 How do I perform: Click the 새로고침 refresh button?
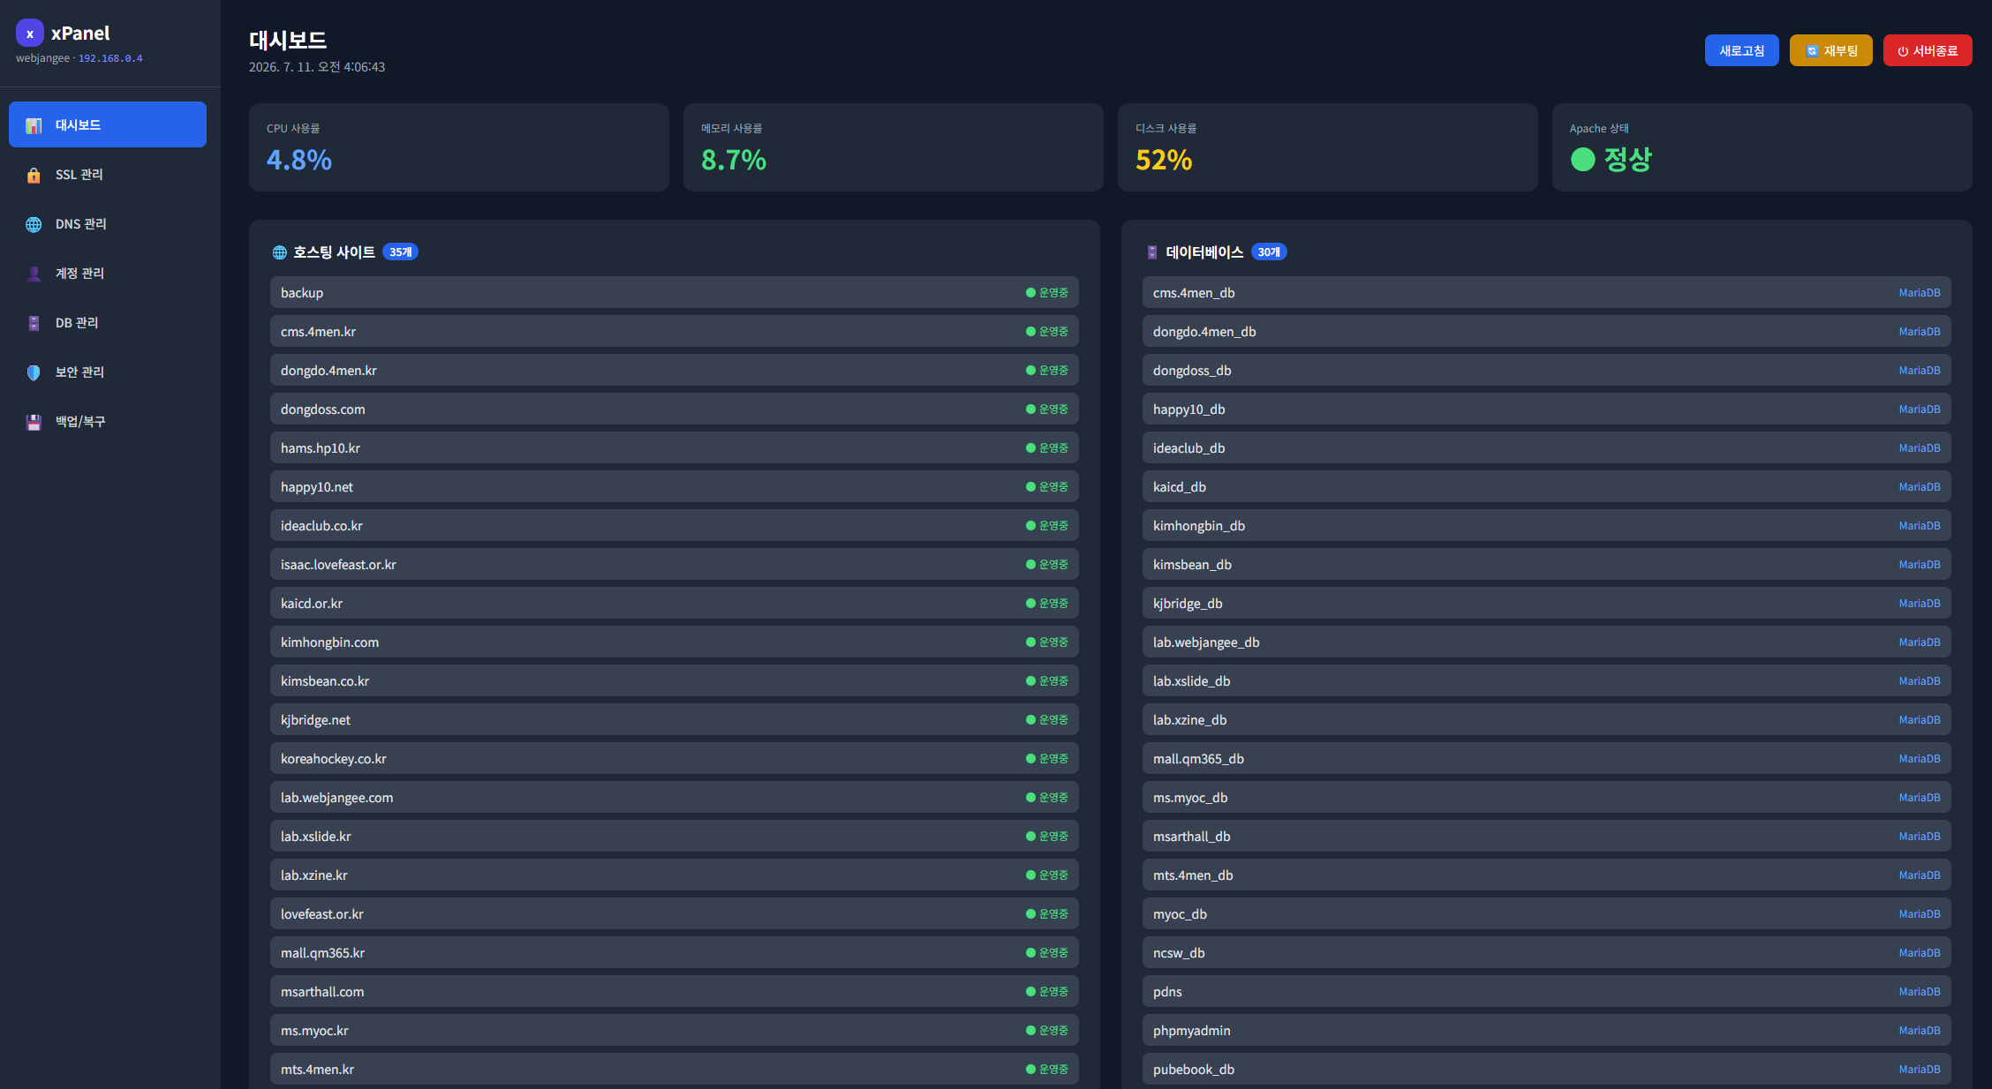(1741, 50)
